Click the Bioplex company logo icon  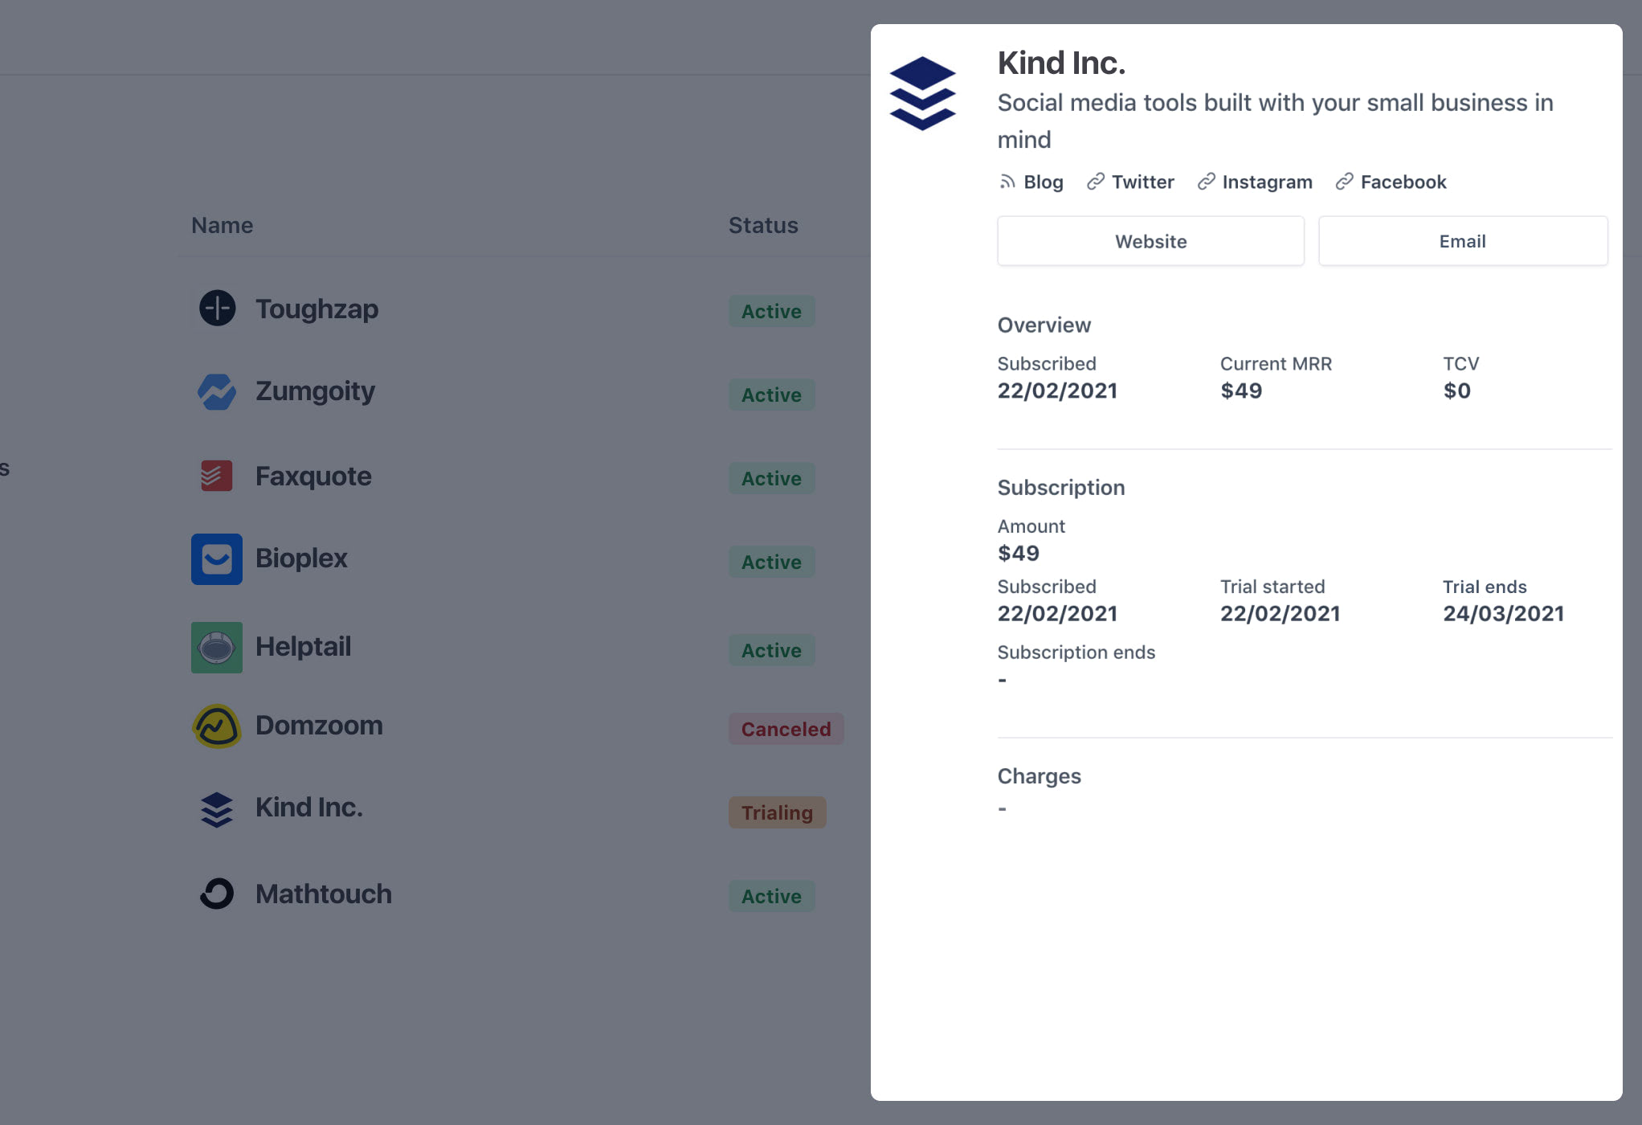pos(217,559)
